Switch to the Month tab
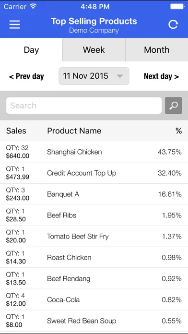This screenshot has height=334, width=188. tap(157, 50)
